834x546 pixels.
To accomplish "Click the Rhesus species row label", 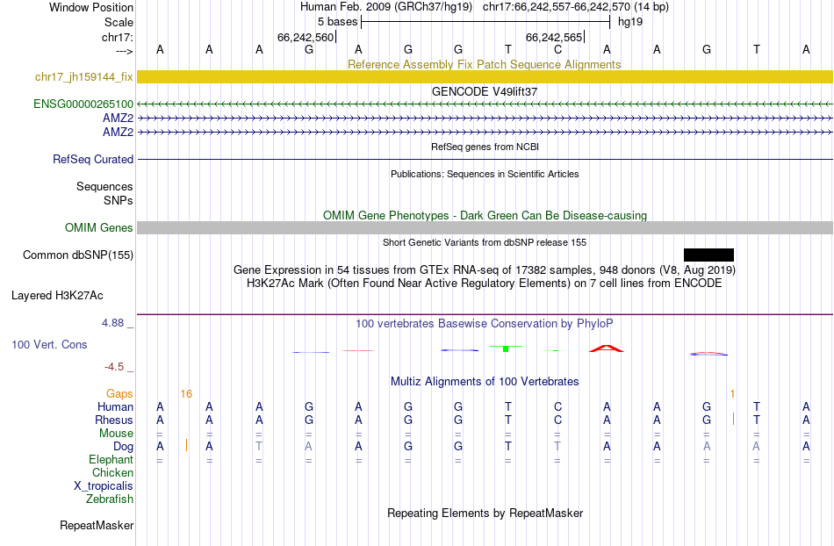I will click(114, 420).
